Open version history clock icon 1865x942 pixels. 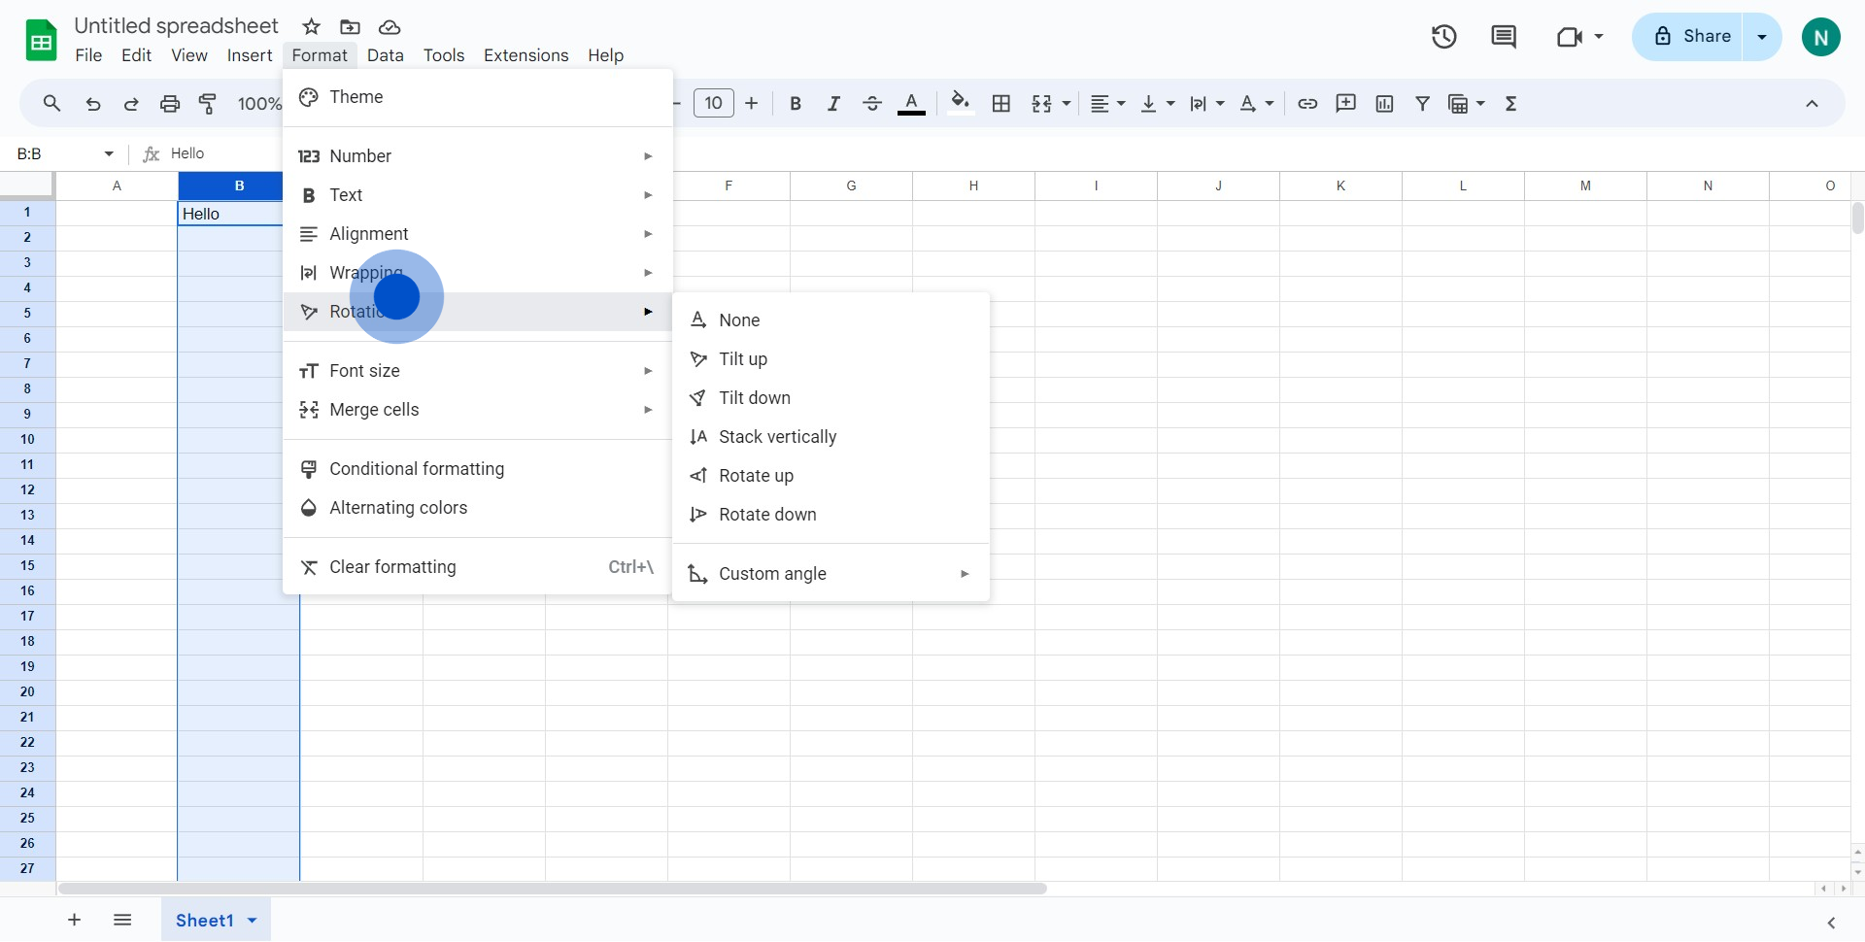pos(1443,37)
